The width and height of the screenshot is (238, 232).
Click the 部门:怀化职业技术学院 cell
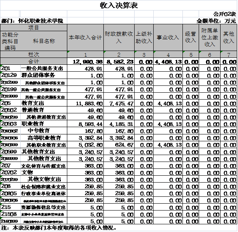[x=34, y=21]
